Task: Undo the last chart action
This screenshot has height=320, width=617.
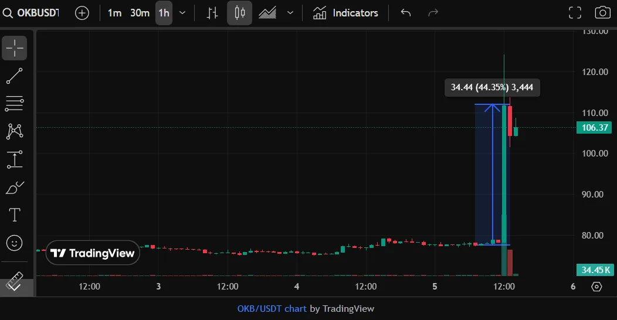Action: point(406,13)
